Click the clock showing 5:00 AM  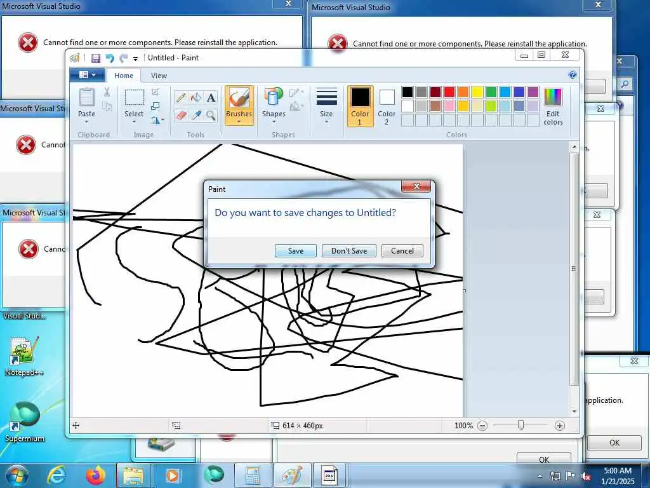(618, 471)
